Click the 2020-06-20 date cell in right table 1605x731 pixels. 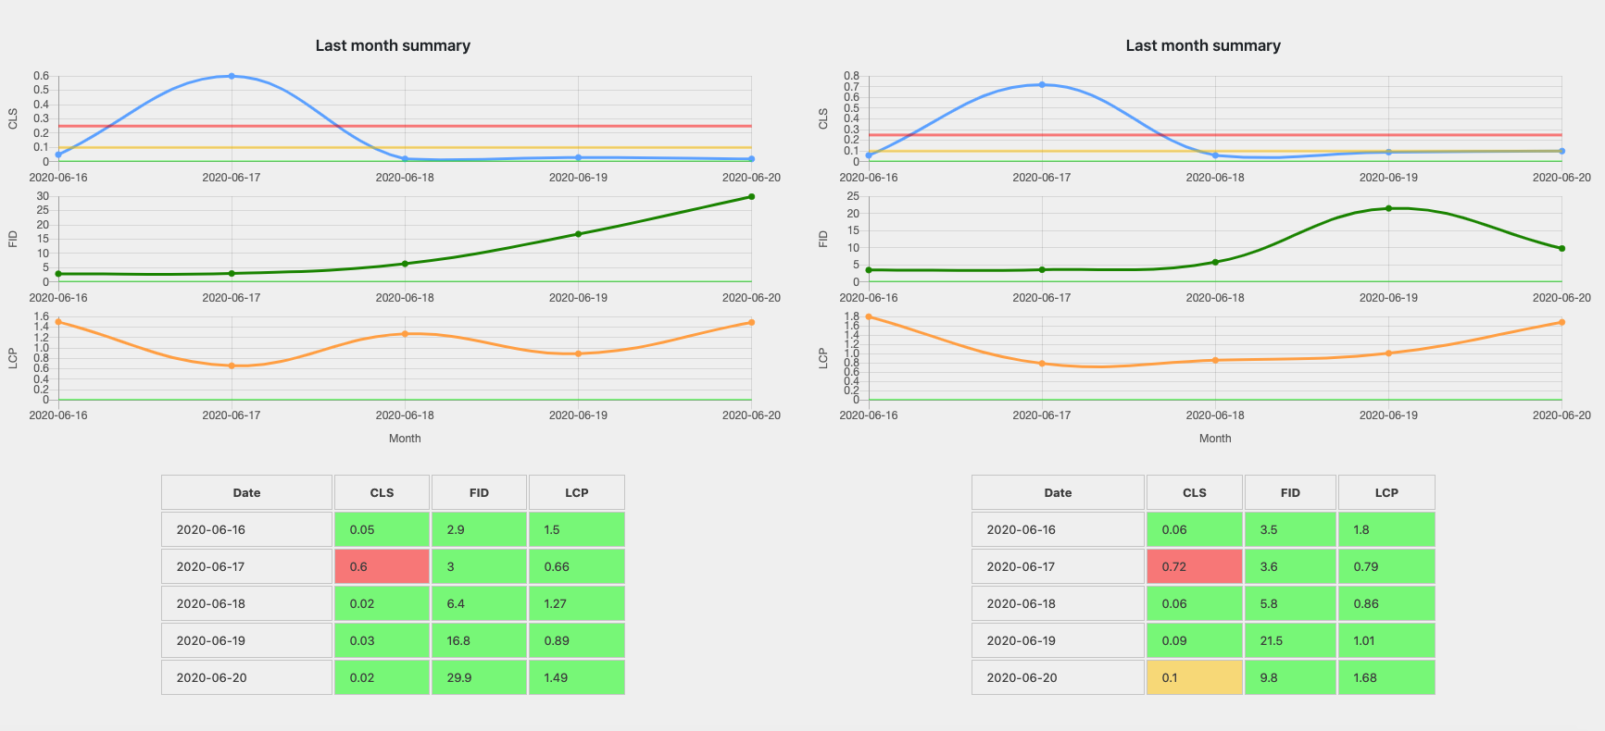coord(1058,677)
